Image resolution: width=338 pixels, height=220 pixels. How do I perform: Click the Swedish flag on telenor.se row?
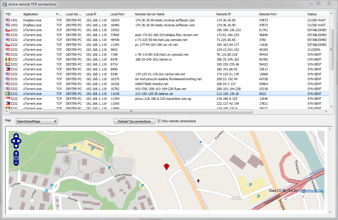click(8, 94)
